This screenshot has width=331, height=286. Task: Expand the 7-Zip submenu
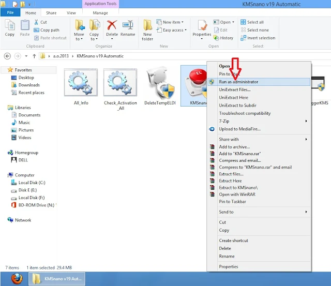tap(259, 121)
